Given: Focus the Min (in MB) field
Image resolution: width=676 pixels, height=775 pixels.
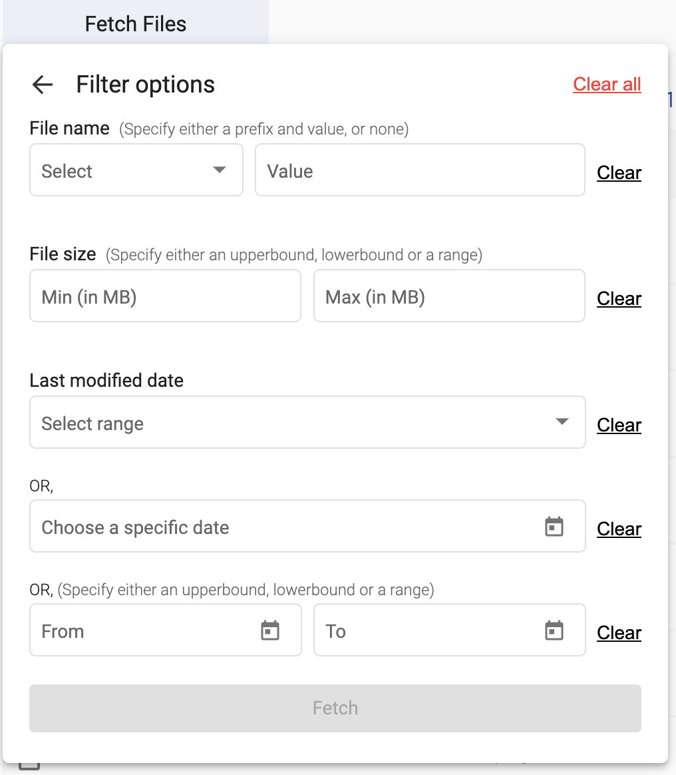Looking at the screenshot, I should [165, 296].
